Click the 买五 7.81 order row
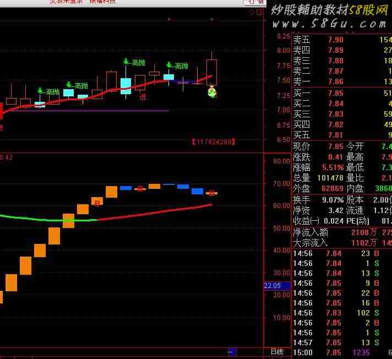The height and width of the screenshot is (359, 392). (x=342, y=135)
